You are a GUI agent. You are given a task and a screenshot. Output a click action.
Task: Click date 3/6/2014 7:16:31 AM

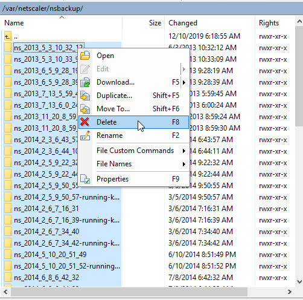pyautogui.click(x=200, y=209)
